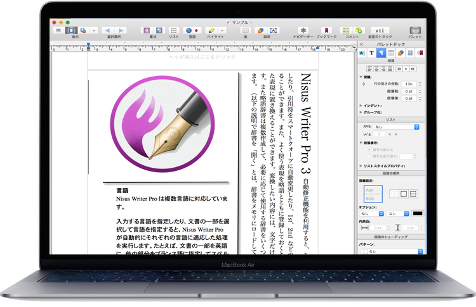Center align paragraph in 段落 palette

[x=376, y=69]
